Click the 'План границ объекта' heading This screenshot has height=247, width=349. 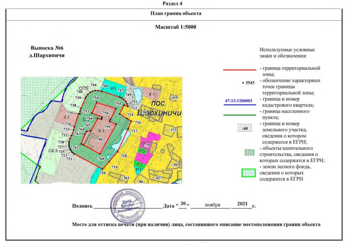[175, 14]
